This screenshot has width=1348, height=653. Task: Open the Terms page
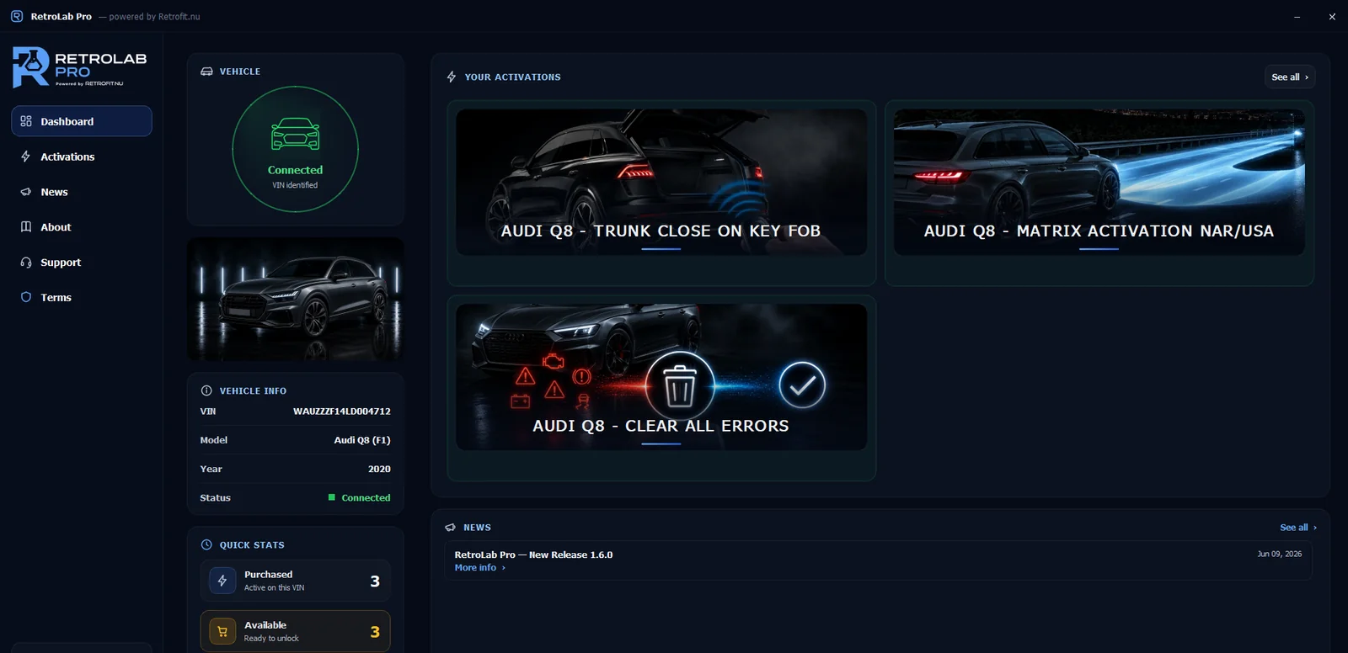coord(82,297)
